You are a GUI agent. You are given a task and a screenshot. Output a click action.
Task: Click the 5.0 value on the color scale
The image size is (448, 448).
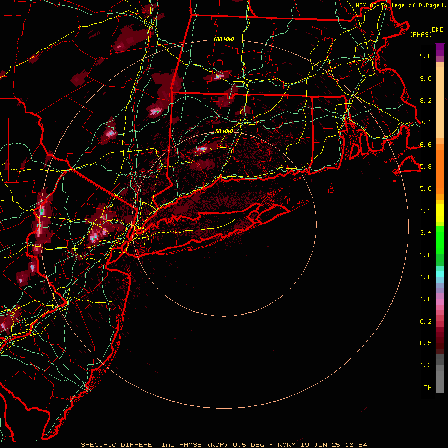click(x=426, y=189)
